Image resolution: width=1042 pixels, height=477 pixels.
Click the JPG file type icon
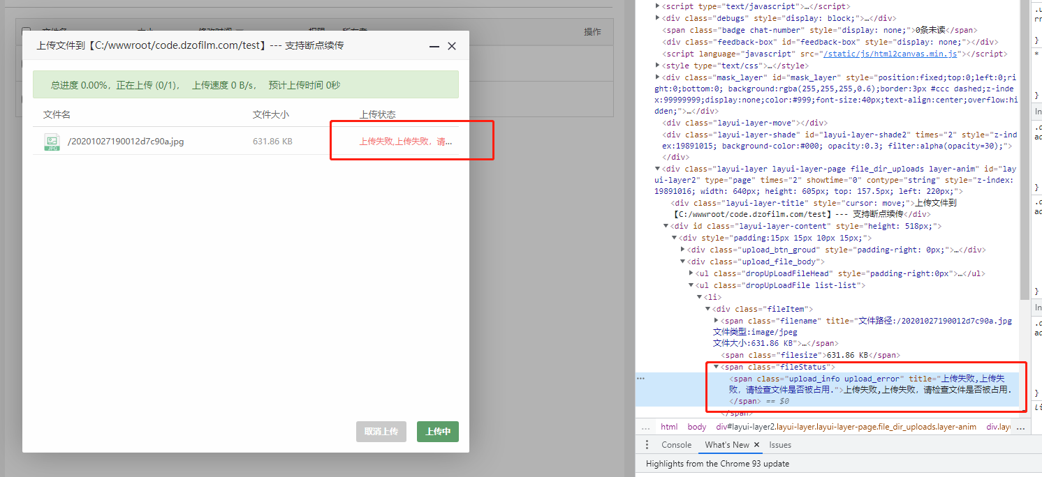click(52, 142)
